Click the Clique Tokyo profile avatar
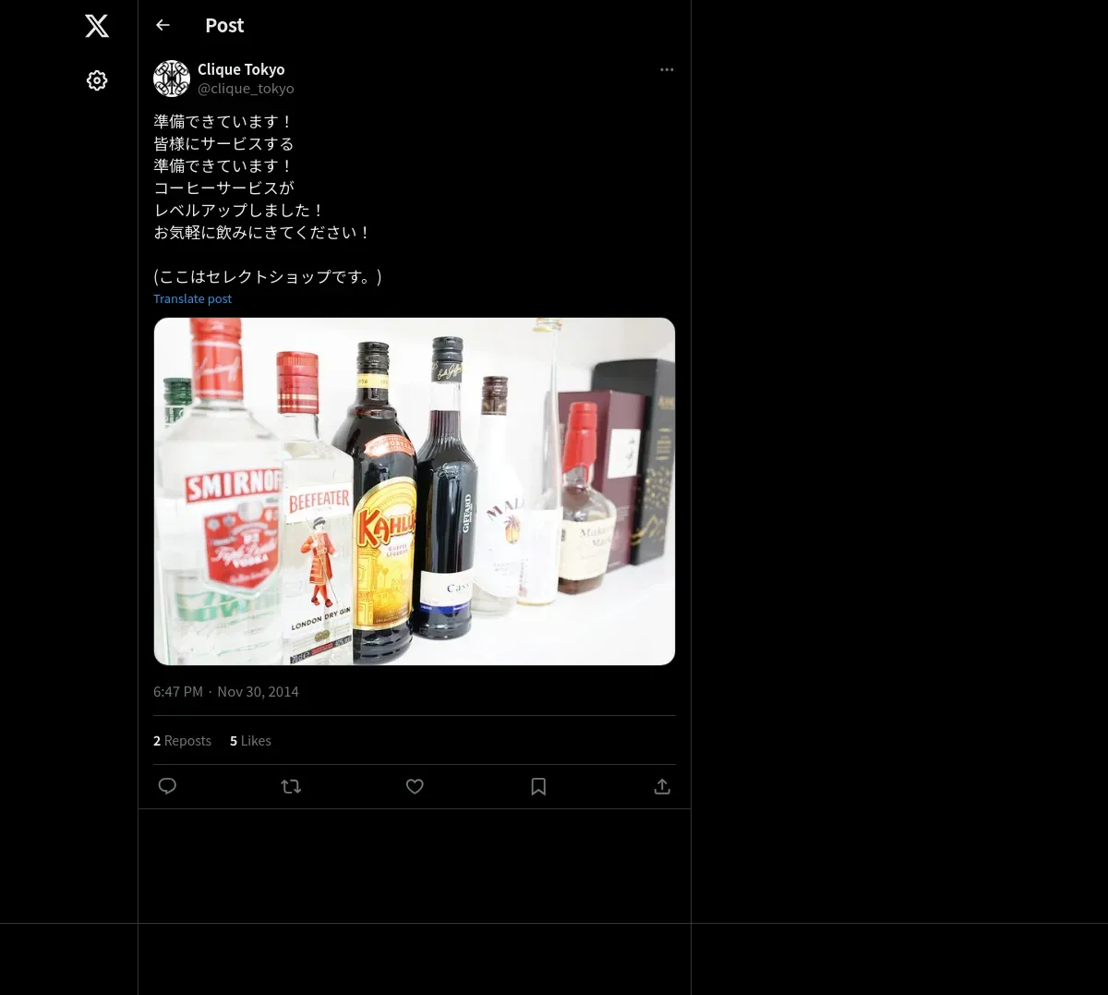This screenshot has height=995, width=1108. point(172,79)
